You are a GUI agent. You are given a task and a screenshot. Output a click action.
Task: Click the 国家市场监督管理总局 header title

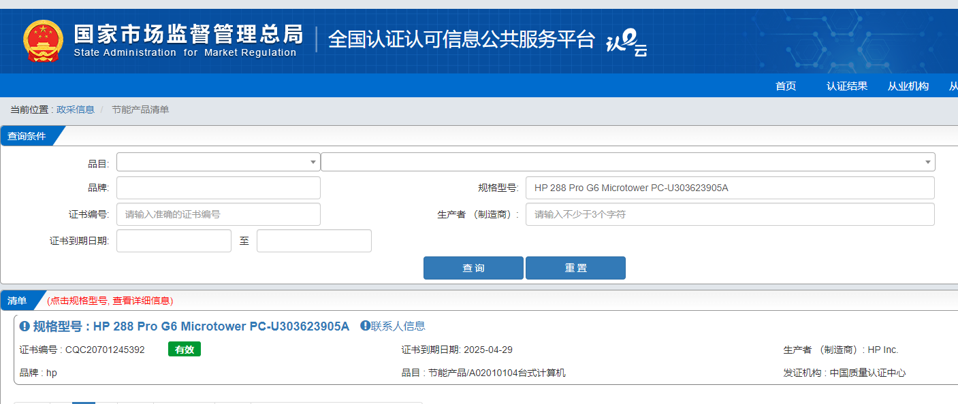tap(188, 33)
